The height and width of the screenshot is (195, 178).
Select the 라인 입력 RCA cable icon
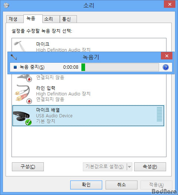coord(23,93)
